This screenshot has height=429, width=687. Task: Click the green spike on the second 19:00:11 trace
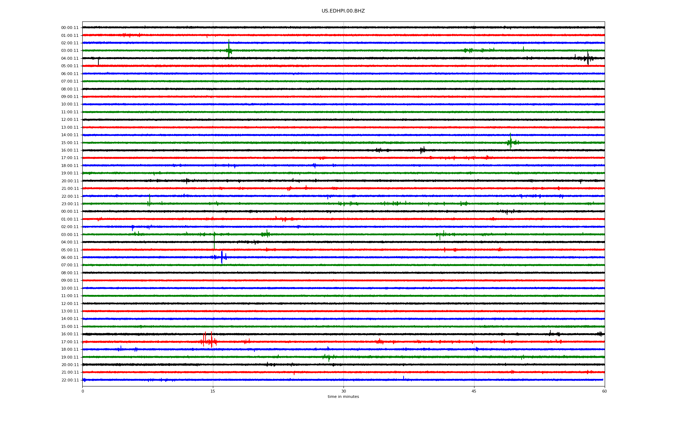(x=328, y=357)
